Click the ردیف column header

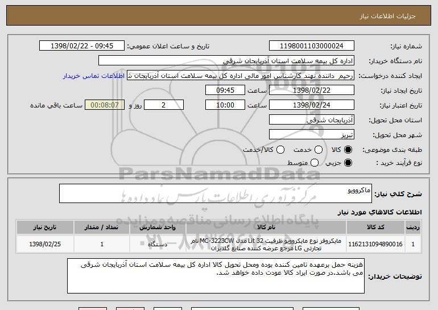[x=413, y=228]
